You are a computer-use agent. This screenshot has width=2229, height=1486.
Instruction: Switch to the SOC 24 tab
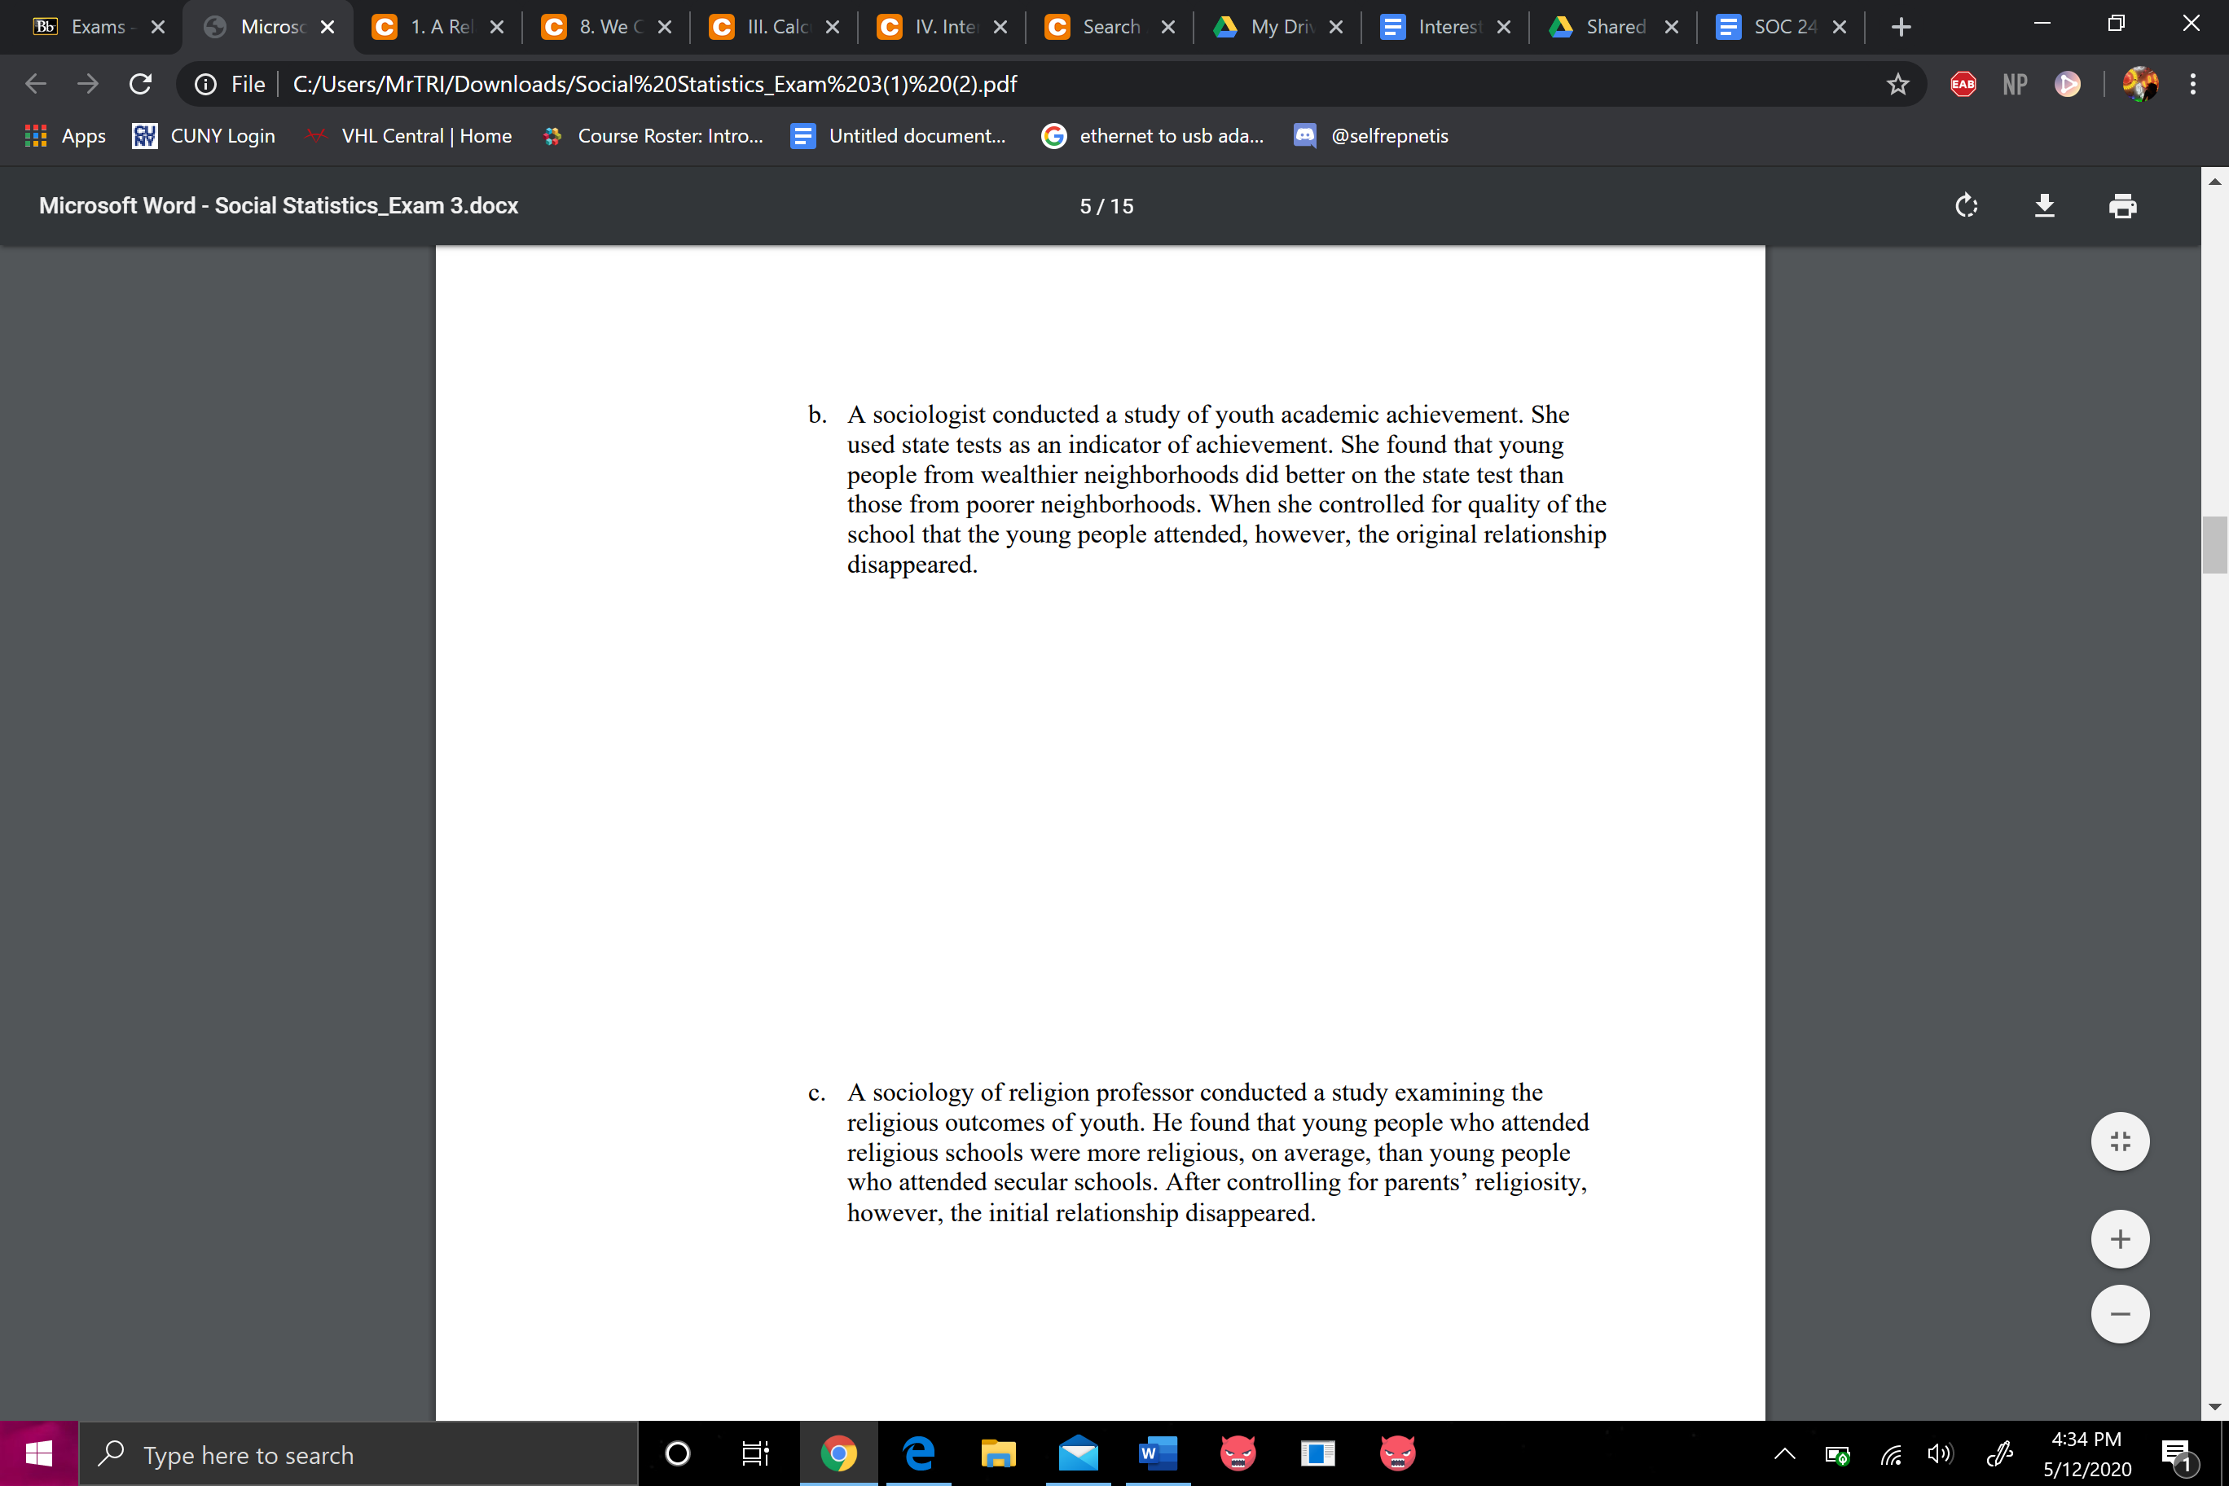1780,27
